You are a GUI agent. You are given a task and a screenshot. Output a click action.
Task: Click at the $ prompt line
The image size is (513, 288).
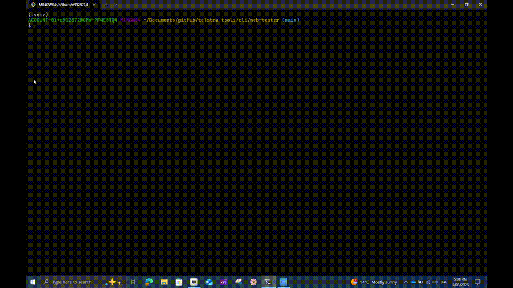(x=30, y=26)
